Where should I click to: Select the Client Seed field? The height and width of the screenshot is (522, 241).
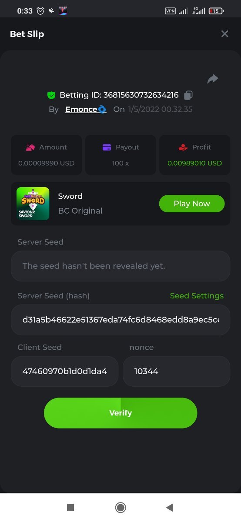[x=64, y=371]
